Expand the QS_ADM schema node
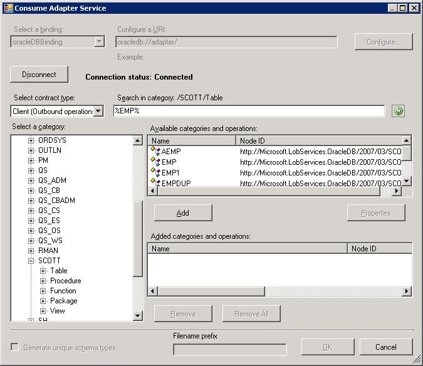423x366 pixels. (x=31, y=180)
